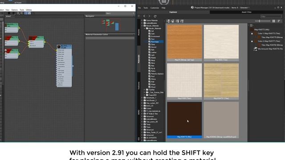285x160 pixels.
Task: Click the first icon in the thumbnail toolbar
Action: pos(168,21)
